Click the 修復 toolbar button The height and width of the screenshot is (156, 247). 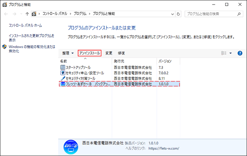pyautogui.click(x=121, y=53)
